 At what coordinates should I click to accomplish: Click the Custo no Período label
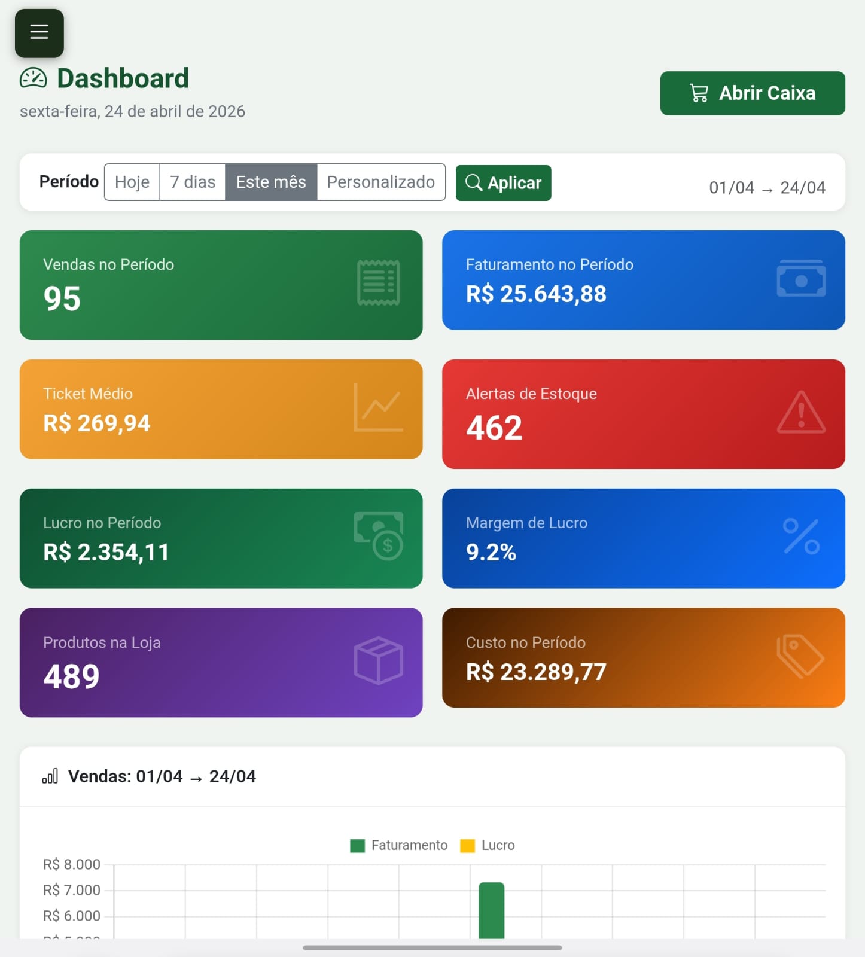pyautogui.click(x=526, y=643)
